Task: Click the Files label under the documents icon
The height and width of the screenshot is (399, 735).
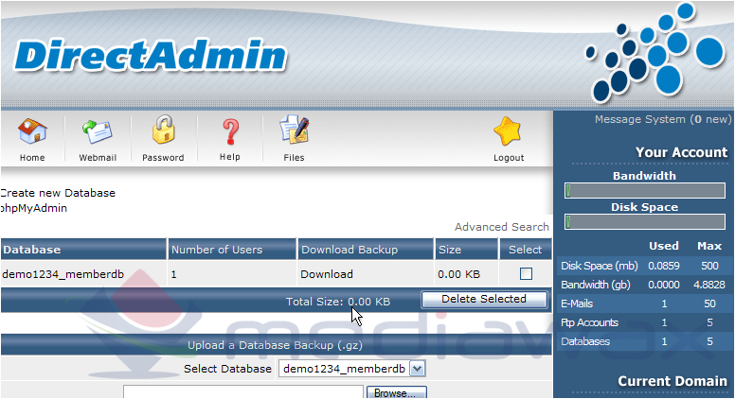Action: [294, 158]
